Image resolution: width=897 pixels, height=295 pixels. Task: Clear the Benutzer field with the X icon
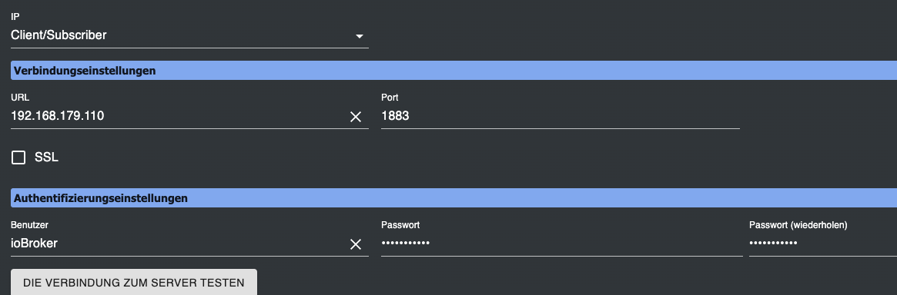click(x=355, y=244)
